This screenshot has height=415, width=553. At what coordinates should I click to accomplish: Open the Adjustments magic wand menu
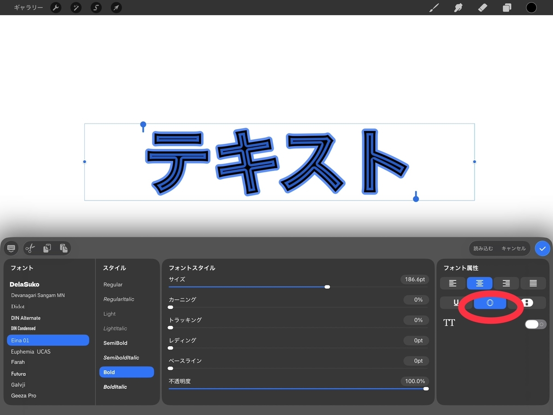pos(76,8)
